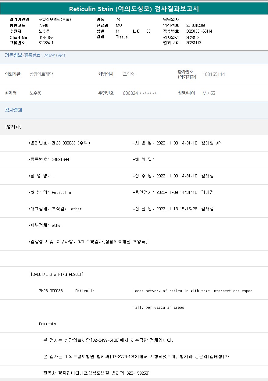Click the 접수번호 value 20231031-65114

[199, 31]
